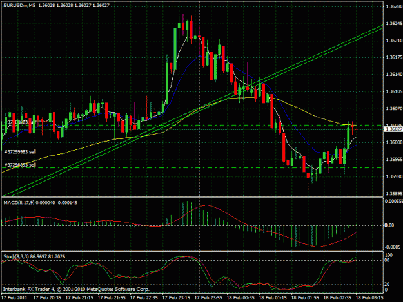The height and width of the screenshot is (302, 403).
Task: Click price level 1.36000 on the axis
Action: pyautogui.click(x=394, y=142)
